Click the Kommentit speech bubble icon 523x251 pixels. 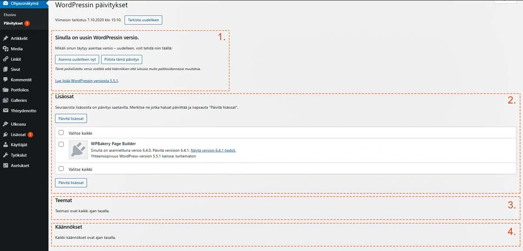(x=6, y=80)
